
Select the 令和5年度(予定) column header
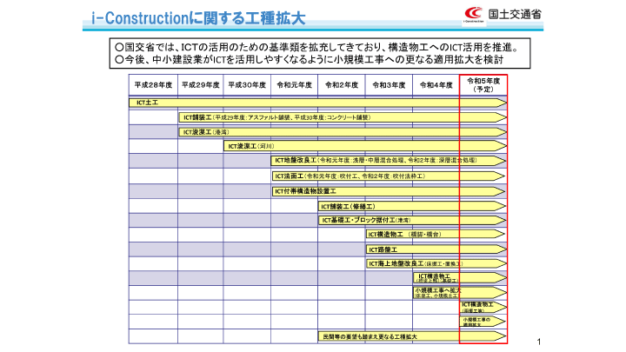(483, 85)
